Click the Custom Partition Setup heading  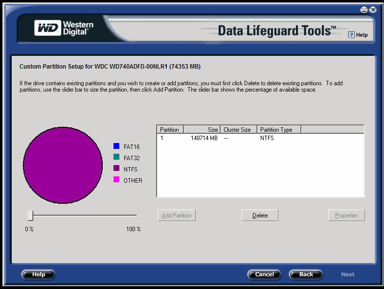[x=110, y=67]
